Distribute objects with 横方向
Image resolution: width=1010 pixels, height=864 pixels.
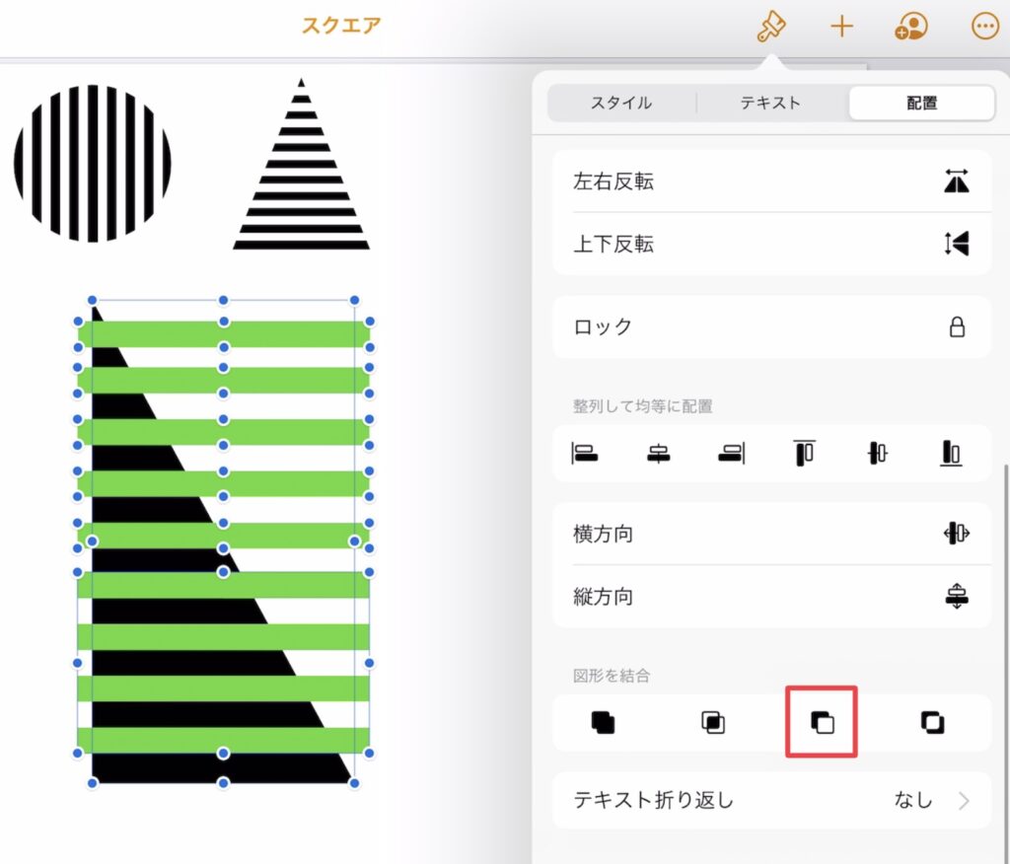771,534
